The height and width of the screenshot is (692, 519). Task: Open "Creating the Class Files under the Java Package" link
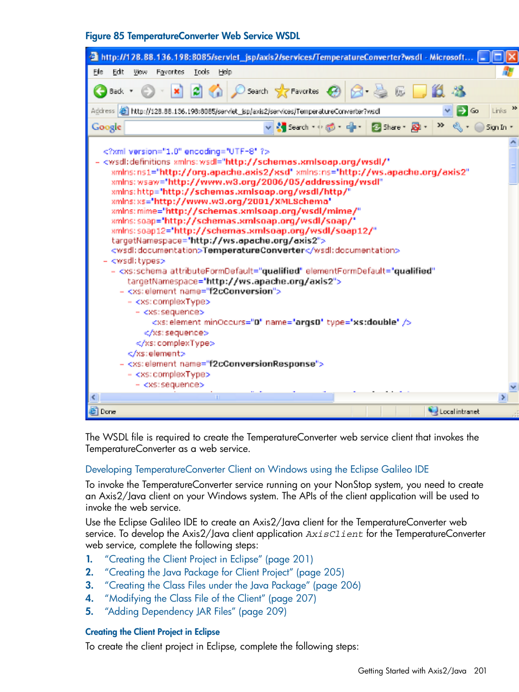click(233, 585)
